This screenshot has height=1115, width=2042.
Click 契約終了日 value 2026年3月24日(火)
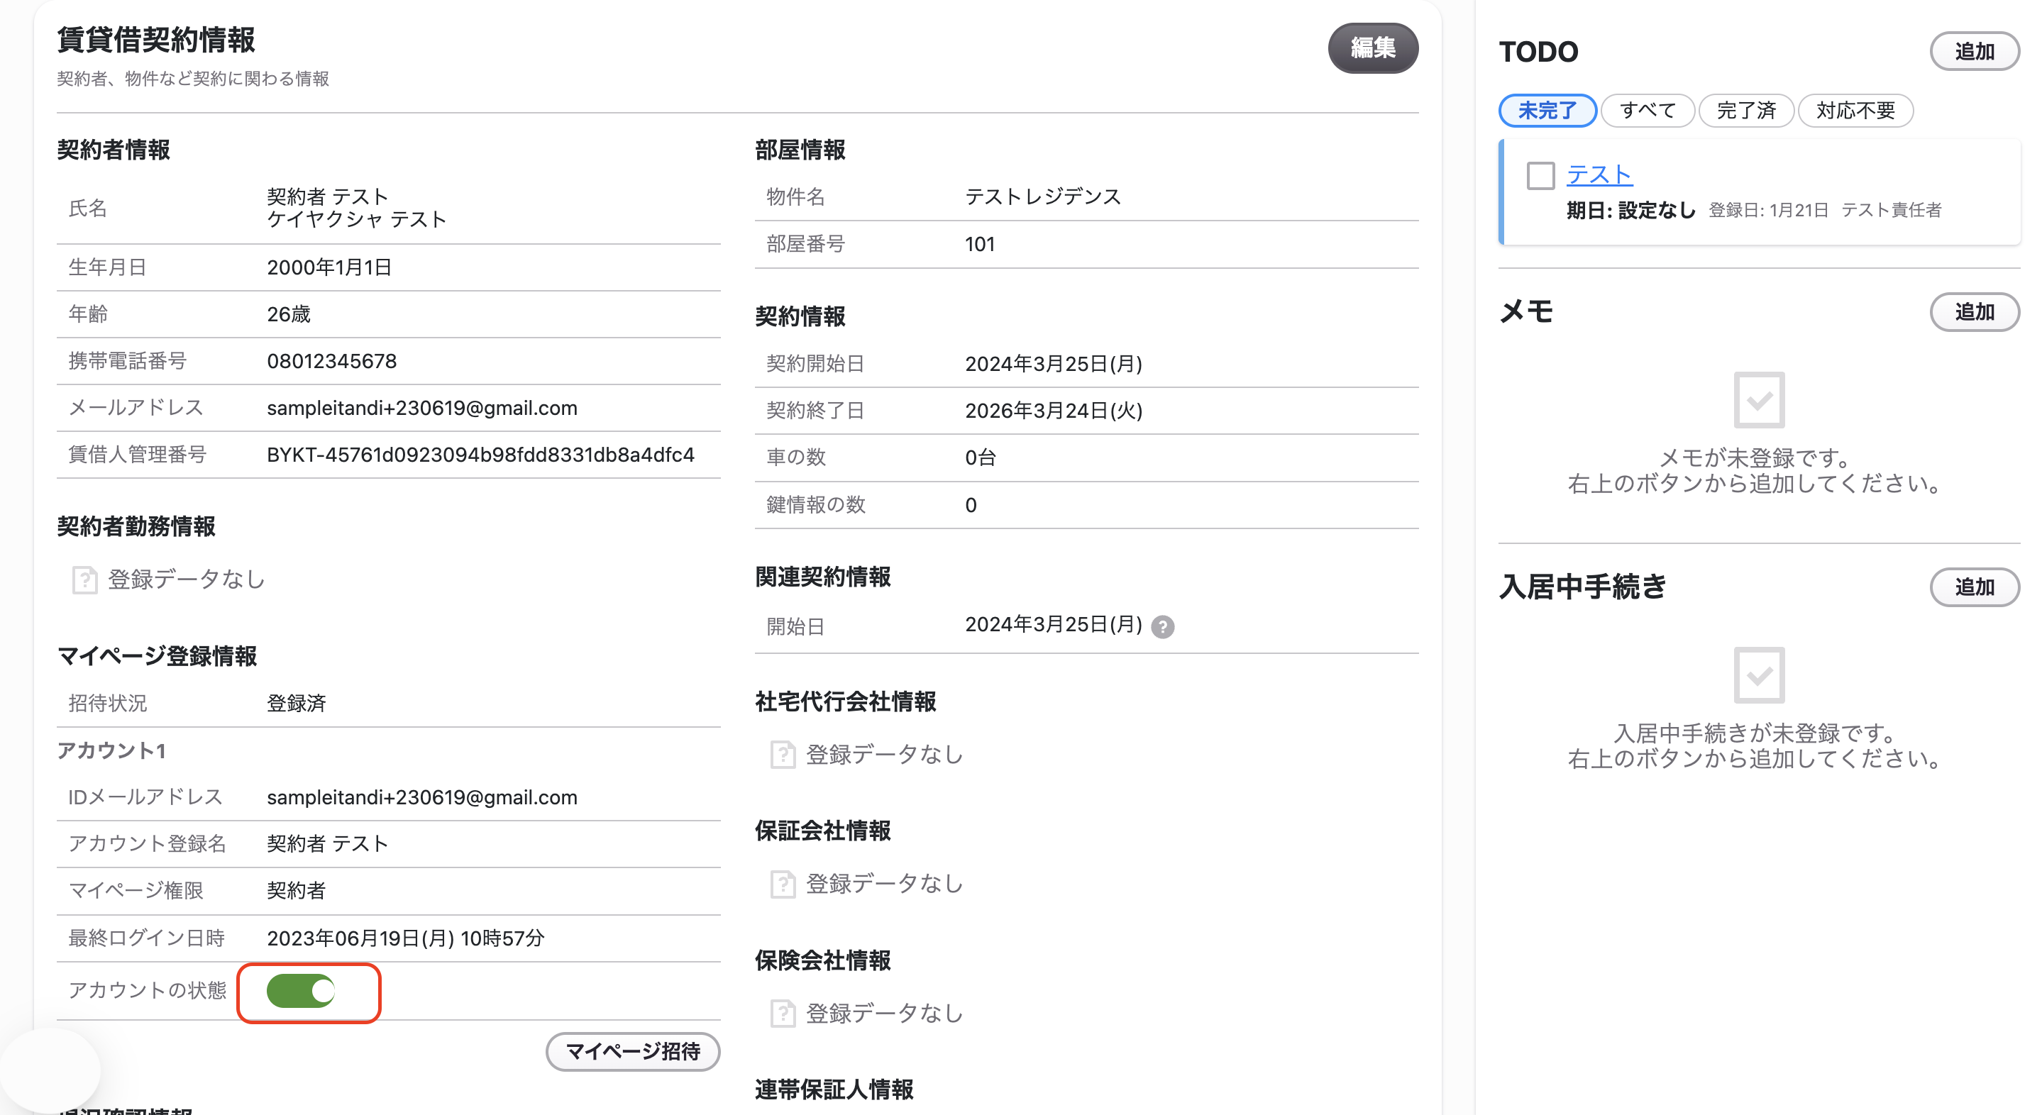pos(1054,411)
